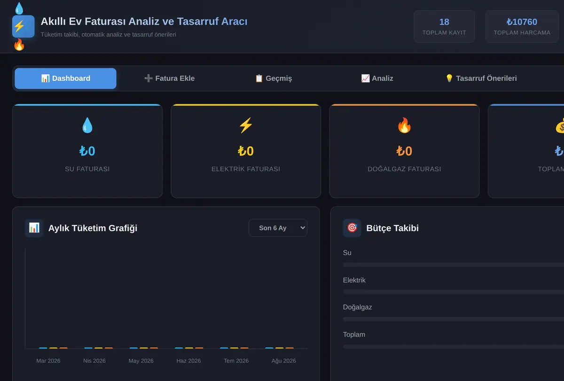Click the Su Faturası ₺0 amount
This screenshot has width=564, height=381.
point(87,151)
